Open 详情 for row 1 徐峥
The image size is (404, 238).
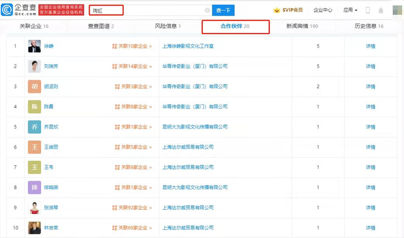tap(371, 46)
